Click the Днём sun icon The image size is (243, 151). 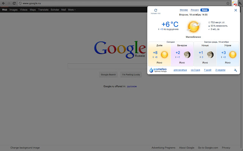click(x=164, y=54)
